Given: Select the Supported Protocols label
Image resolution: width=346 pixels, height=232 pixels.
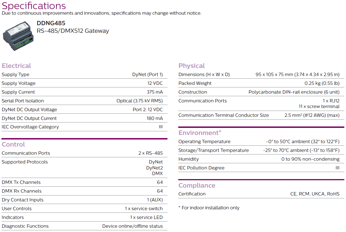Looking at the screenshot, I should click(x=25, y=162).
